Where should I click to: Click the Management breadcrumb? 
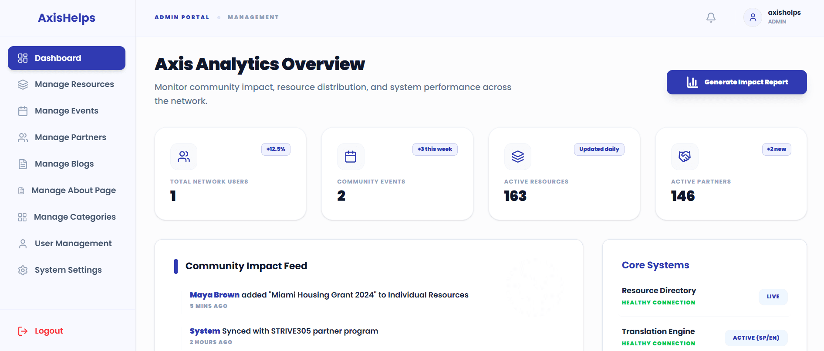[253, 17]
